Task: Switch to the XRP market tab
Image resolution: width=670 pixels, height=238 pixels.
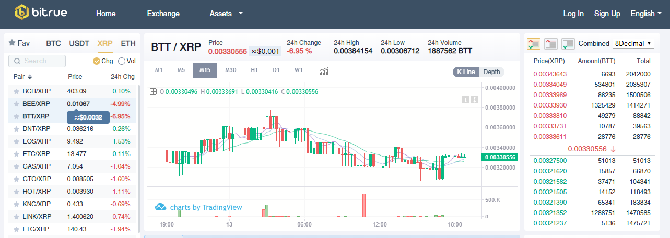Action: (x=105, y=43)
